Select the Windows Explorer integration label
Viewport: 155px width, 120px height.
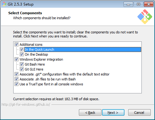pyautogui.click(x=41, y=59)
